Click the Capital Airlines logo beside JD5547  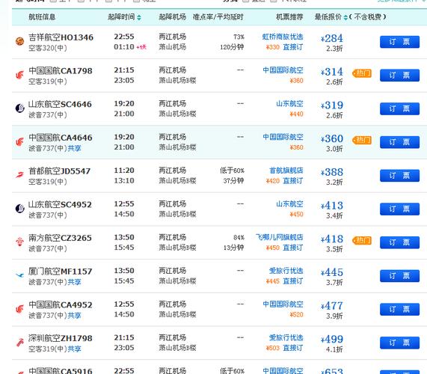[x=19, y=175]
